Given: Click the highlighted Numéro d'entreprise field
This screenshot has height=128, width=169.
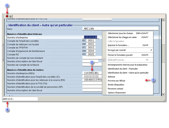Looking at the screenshot, I should point(91,37).
